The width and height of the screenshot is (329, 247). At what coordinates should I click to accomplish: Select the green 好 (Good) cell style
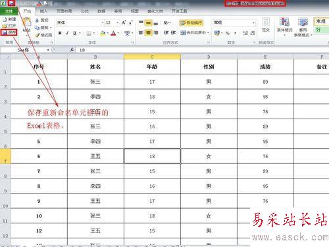pyautogui.click(x=322, y=30)
